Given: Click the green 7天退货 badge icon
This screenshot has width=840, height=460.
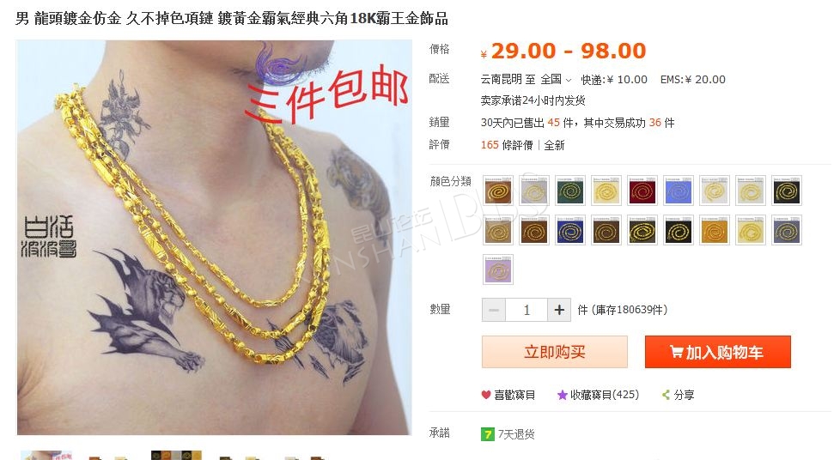Looking at the screenshot, I should click(x=487, y=433).
